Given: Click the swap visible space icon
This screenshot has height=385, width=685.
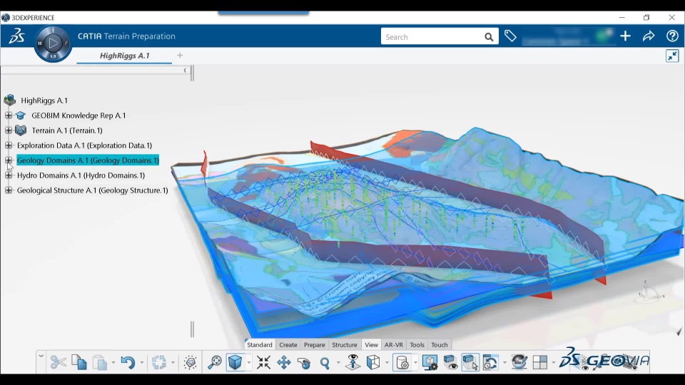Looking at the screenshot, I should click(x=491, y=362).
